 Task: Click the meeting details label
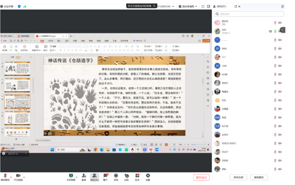pyautogui.click(x=8, y=6)
